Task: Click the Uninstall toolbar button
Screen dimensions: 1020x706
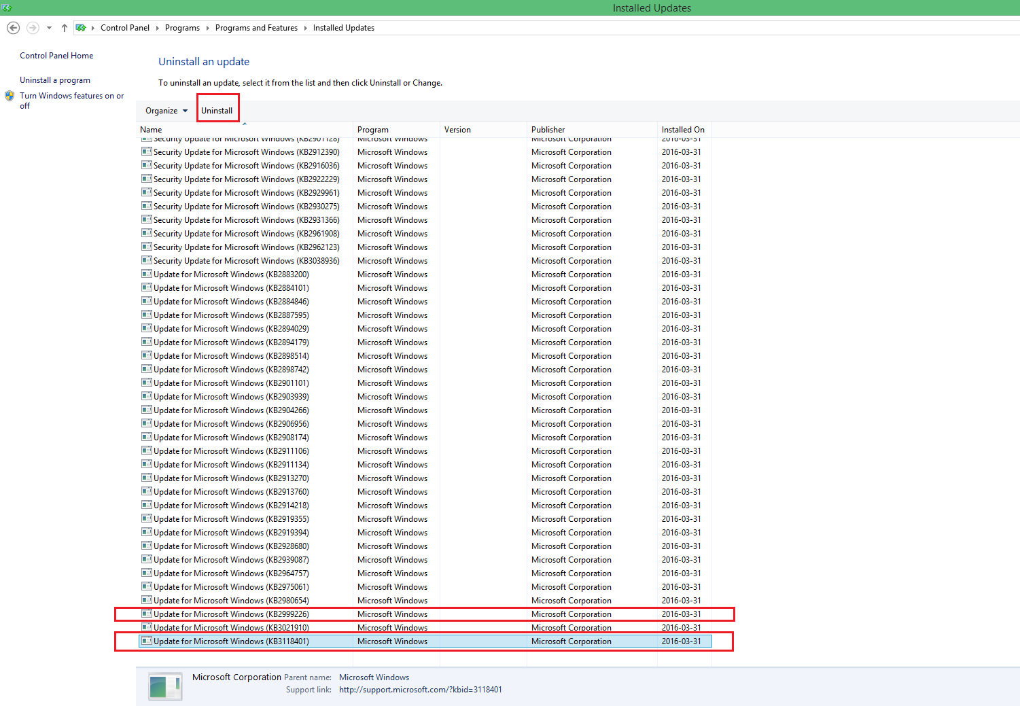Action: pyautogui.click(x=217, y=111)
